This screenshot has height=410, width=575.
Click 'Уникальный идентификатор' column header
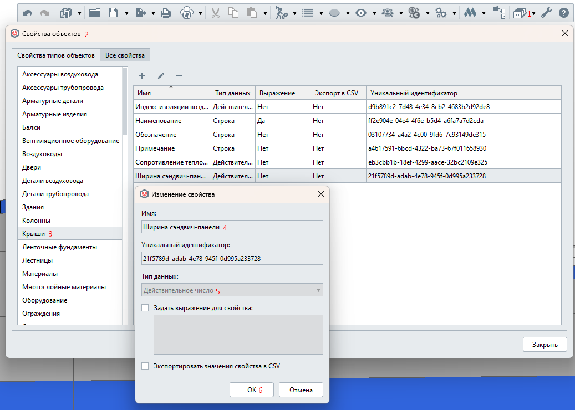(464, 93)
